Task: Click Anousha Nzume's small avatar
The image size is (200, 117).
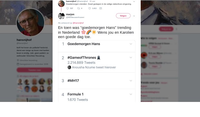Action: click(69, 67)
